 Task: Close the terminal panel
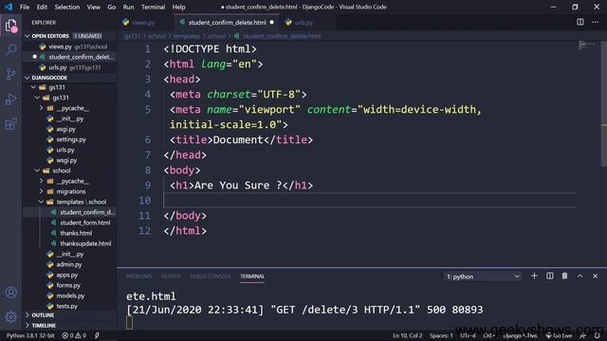595,276
